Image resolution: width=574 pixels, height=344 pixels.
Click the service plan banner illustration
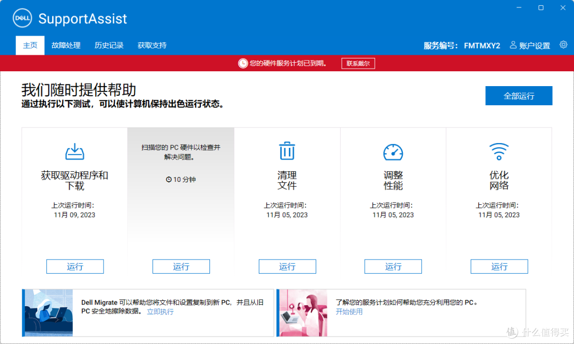[x=303, y=313]
